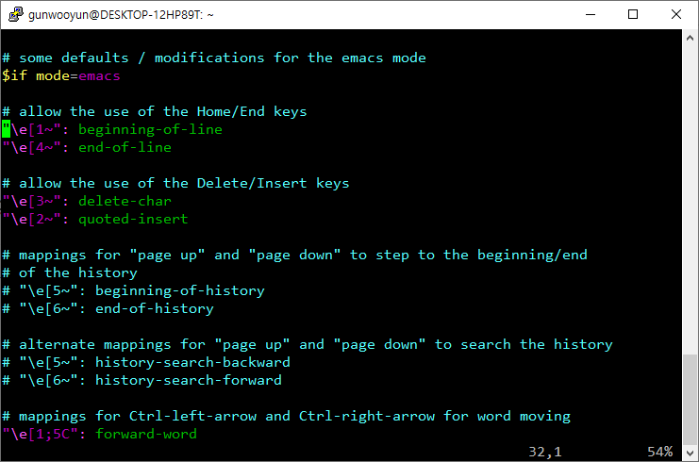Click the '\e[3~' key sequence
This screenshot has width=699, height=462.
click(32, 202)
